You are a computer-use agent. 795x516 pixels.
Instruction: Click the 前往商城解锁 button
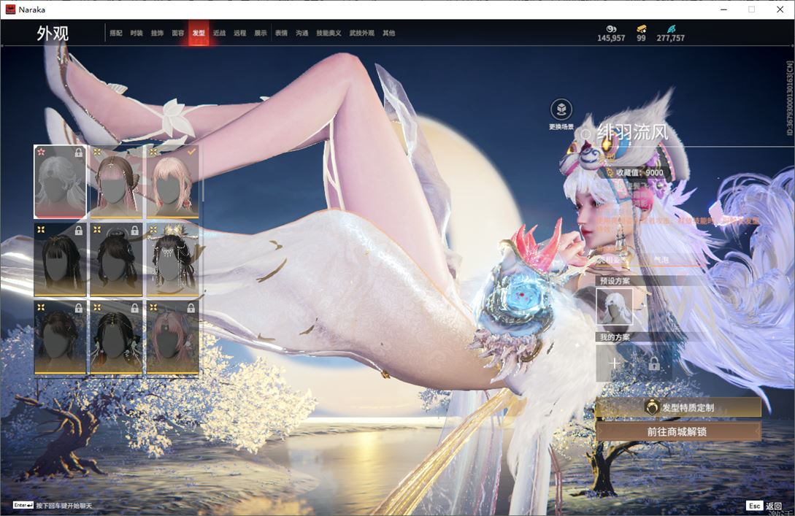(x=678, y=432)
